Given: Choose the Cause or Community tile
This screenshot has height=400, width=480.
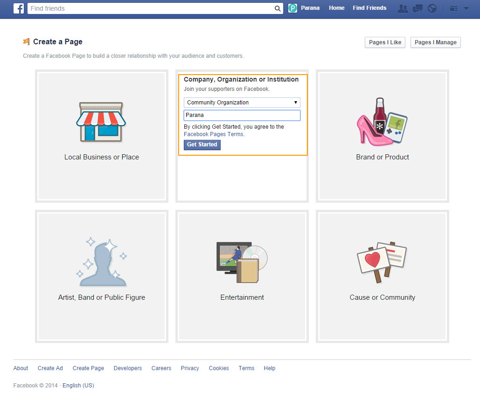Looking at the screenshot, I should click(x=382, y=276).
